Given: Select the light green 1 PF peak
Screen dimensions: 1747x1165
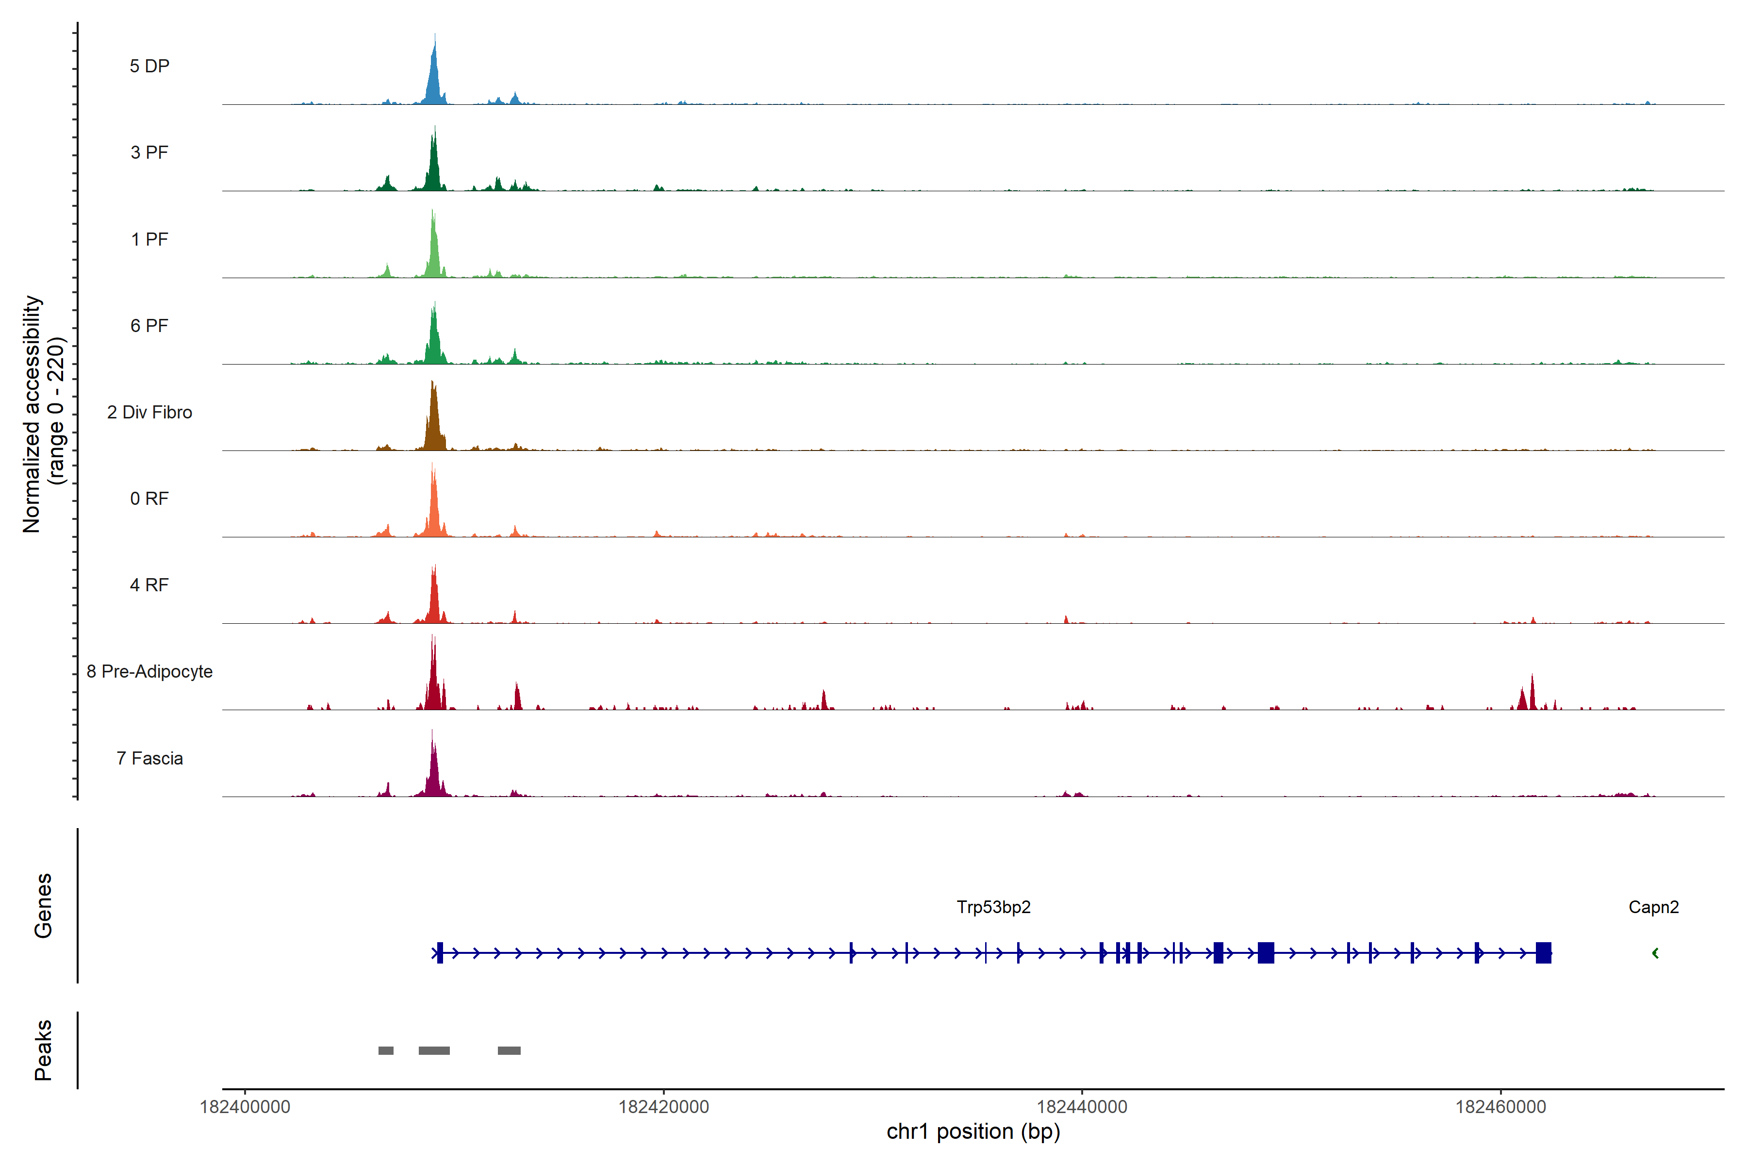Looking at the screenshot, I should click(x=434, y=252).
